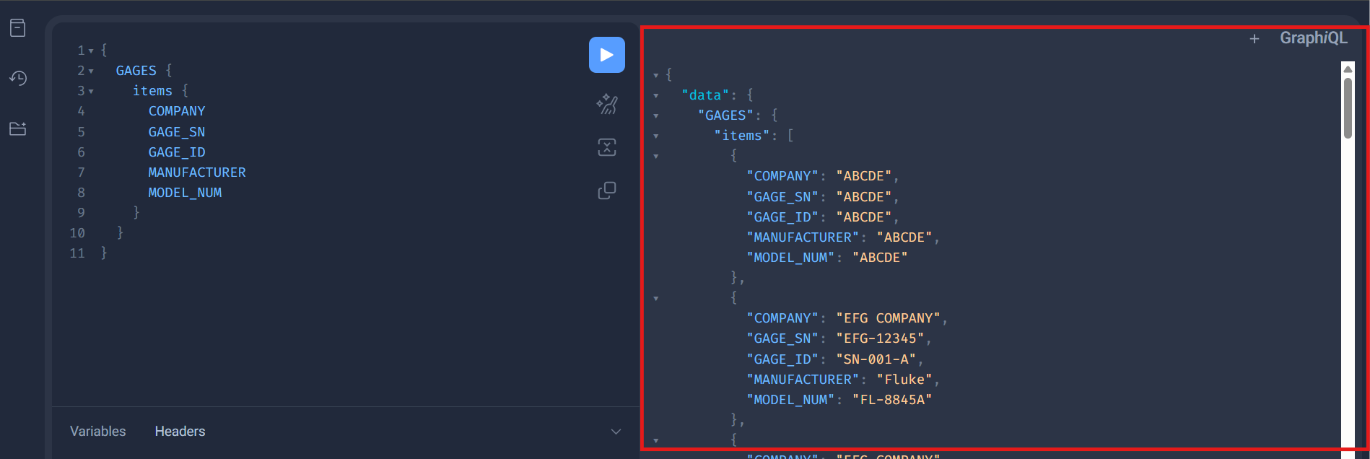Click the GAGE_ID field in the query
Screen dimensions: 1370x459
[x=177, y=152]
